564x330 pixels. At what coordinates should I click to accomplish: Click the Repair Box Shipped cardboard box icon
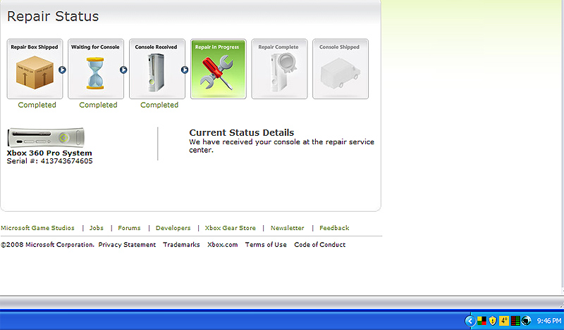click(x=35, y=72)
